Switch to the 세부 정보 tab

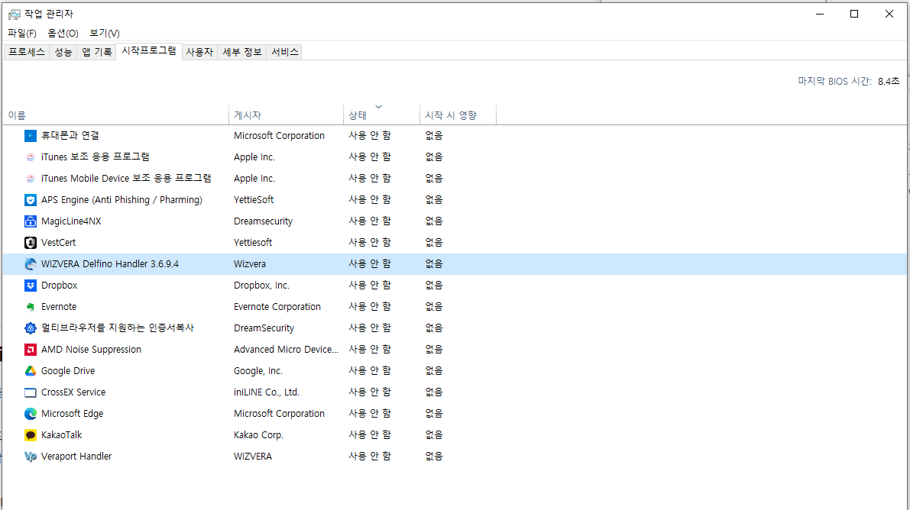242,52
